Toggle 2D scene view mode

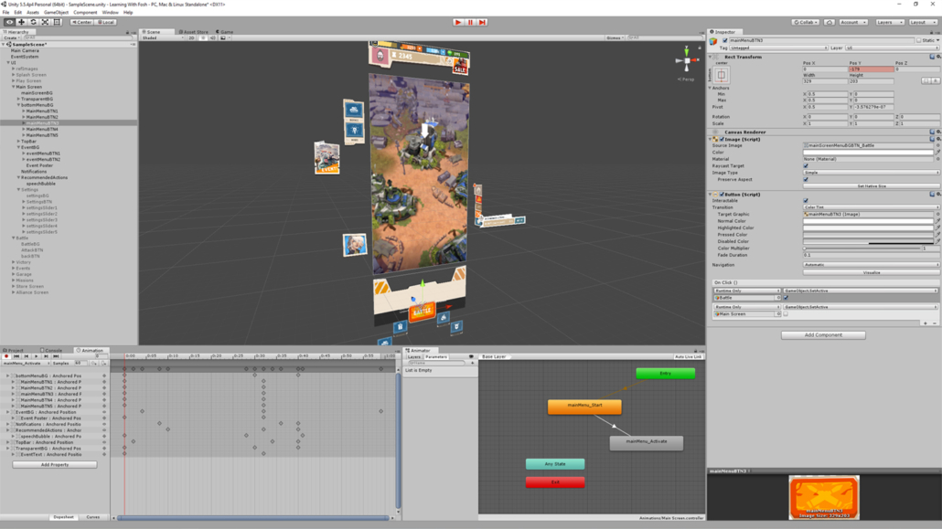(192, 37)
